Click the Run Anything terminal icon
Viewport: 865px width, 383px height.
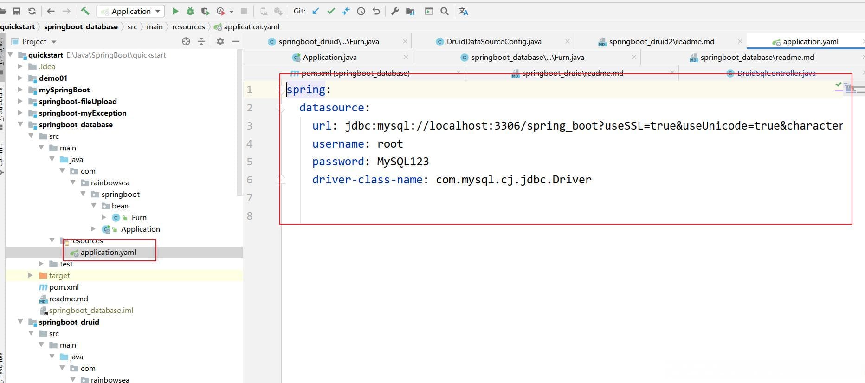pyautogui.click(x=429, y=11)
